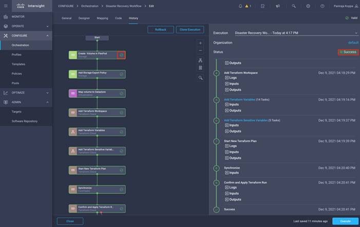Click the auto-align workflow layout icon
This screenshot has width=360, height=227.
click(200, 60)
